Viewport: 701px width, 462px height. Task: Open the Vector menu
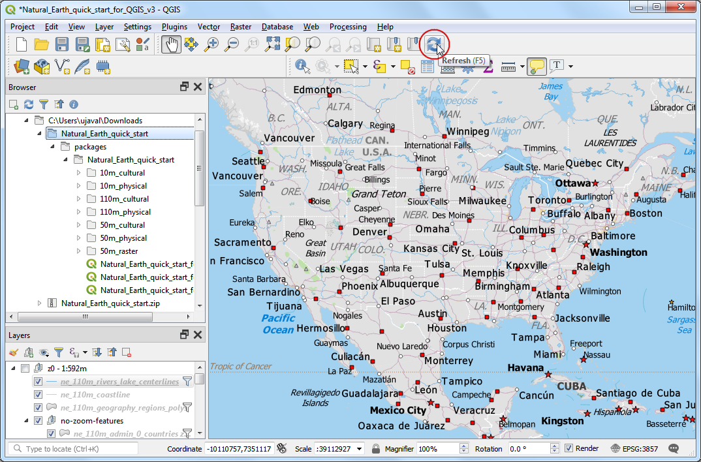tap(209, 27)
